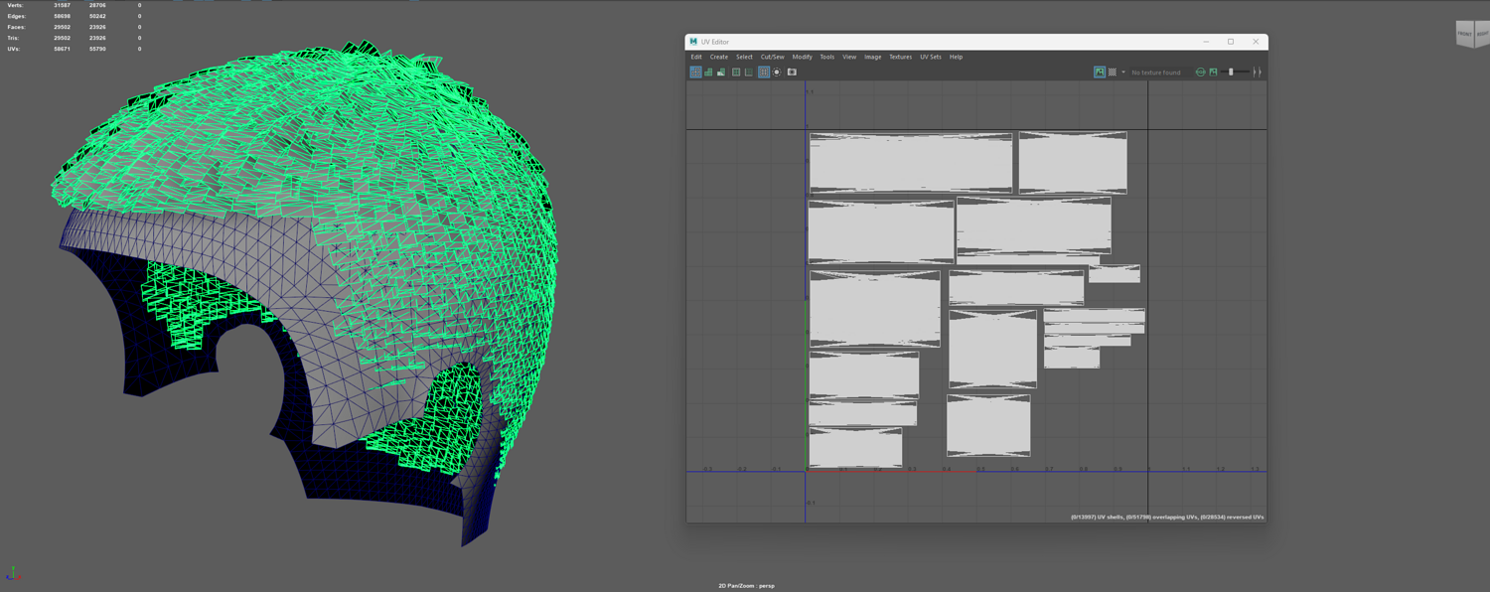Image resolution: width=1490 pixels, height=592 pixels.
Task: Open the Select menu in UV Editor
Action: click(744, 57)
